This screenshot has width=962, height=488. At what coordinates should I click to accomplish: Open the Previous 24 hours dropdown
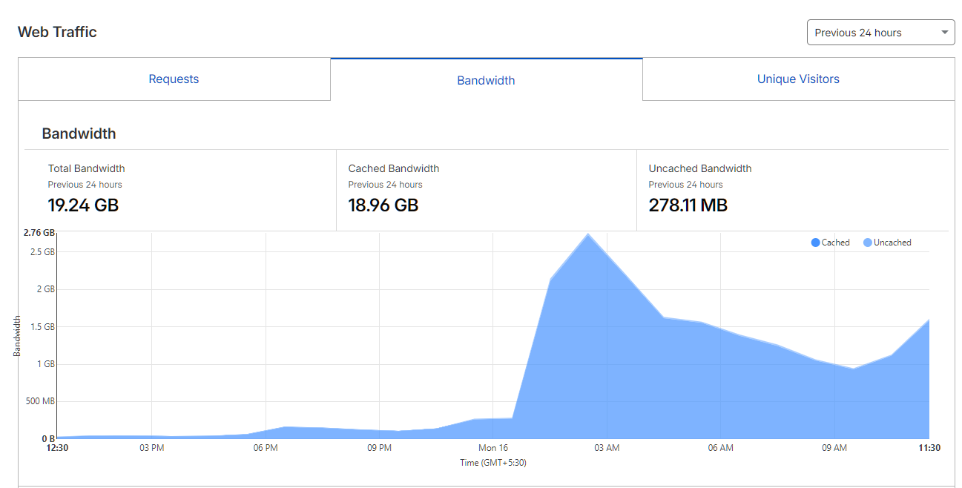pos(880,33)
